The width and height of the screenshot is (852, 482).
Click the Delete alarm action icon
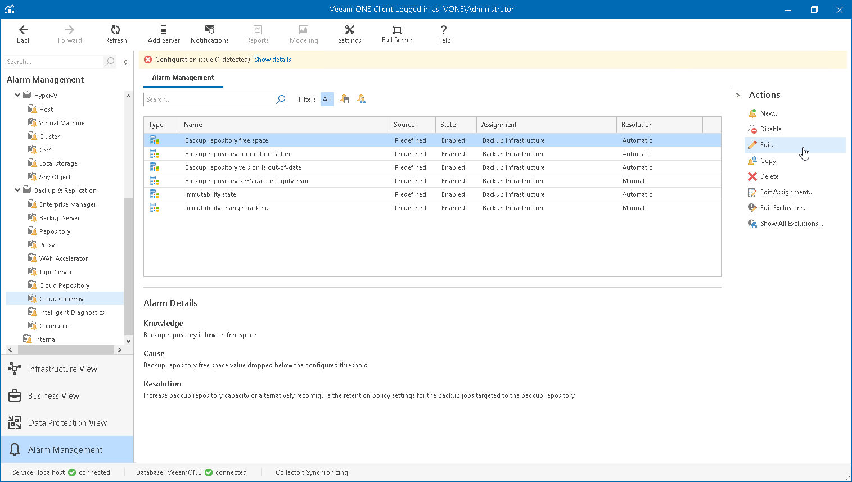click(x=752, y=176)
